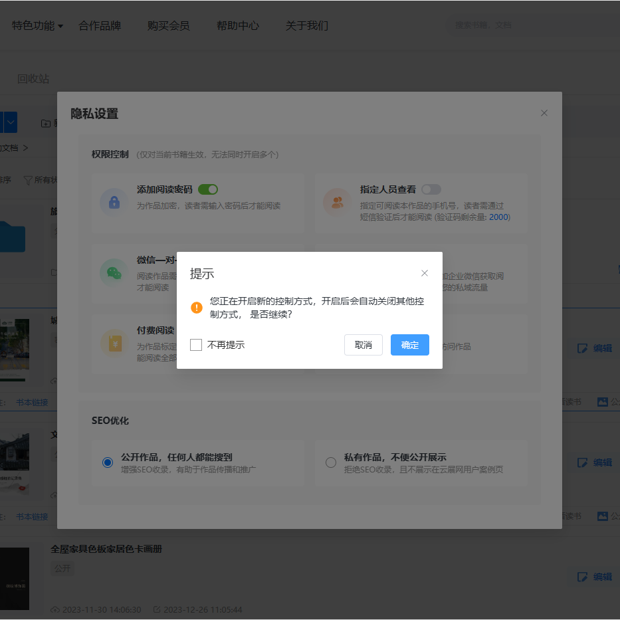Click the yellow paid reading icon
This screenshot has height=620, width=620.
tap(114, 344)
